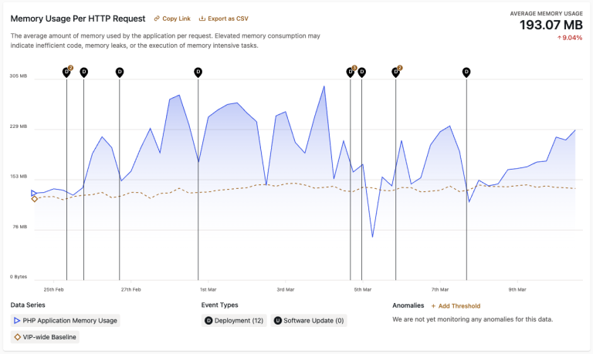Image resolution: width=593 pixels, height=354 pixels.
Task: Toggle the VIP-wide Baseline series
Action: (x=45, y=337)
